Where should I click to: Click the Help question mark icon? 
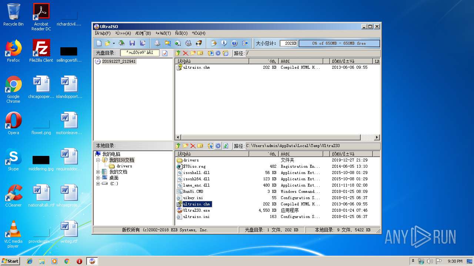tap(234, 43)
